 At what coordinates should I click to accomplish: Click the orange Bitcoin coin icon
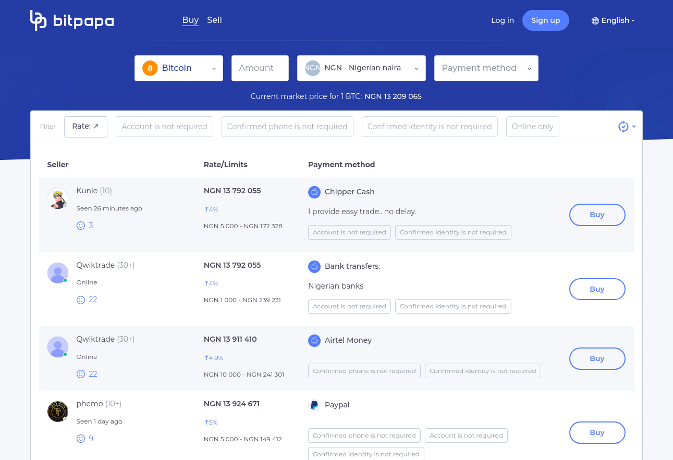[150, 68]
